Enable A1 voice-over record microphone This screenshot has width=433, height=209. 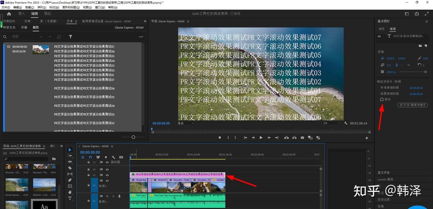(119, 196)
